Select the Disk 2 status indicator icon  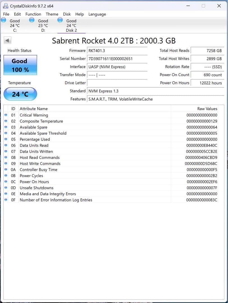[x=60, y=20]
